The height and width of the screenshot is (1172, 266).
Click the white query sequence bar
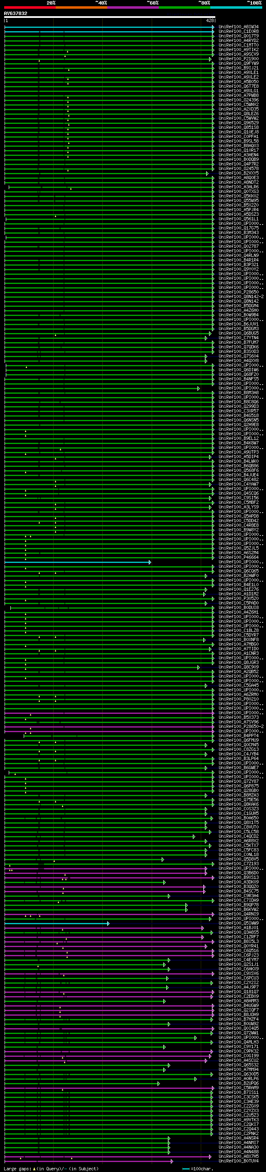point(110,17)
